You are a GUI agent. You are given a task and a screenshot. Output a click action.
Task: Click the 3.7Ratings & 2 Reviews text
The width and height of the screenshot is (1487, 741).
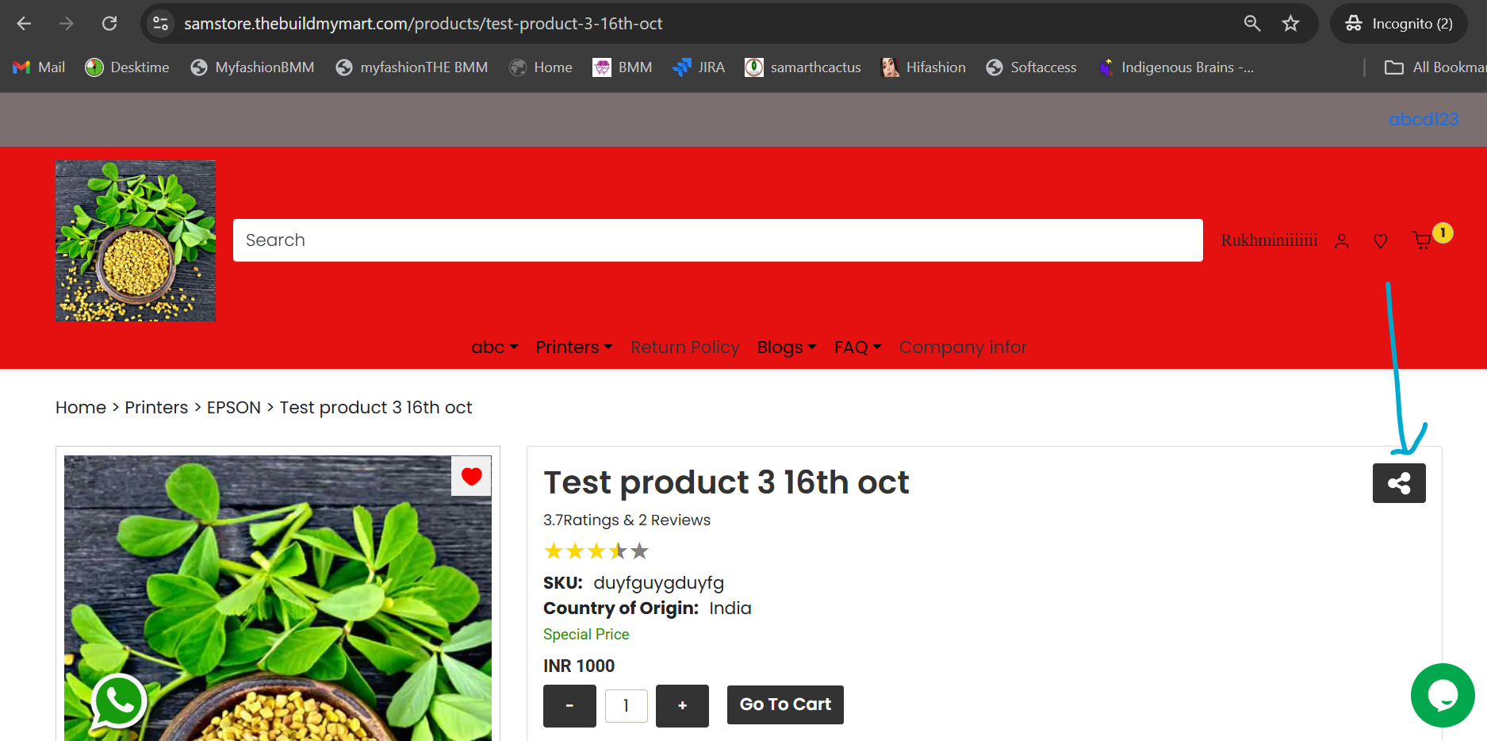tap(627, 520)
